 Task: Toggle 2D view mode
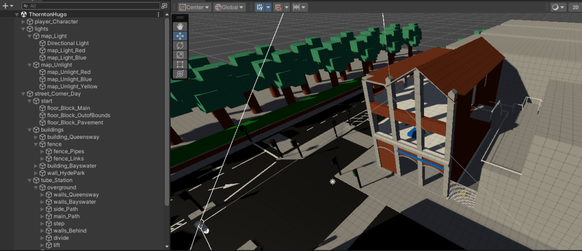click(575, 7)
